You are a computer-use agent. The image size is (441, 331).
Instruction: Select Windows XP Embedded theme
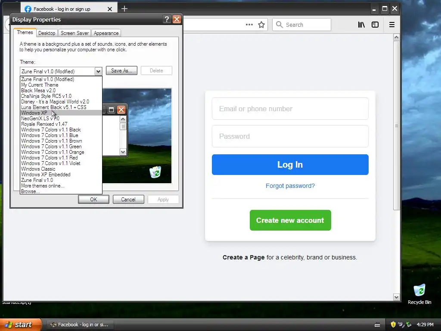click(x=61, y=175)
